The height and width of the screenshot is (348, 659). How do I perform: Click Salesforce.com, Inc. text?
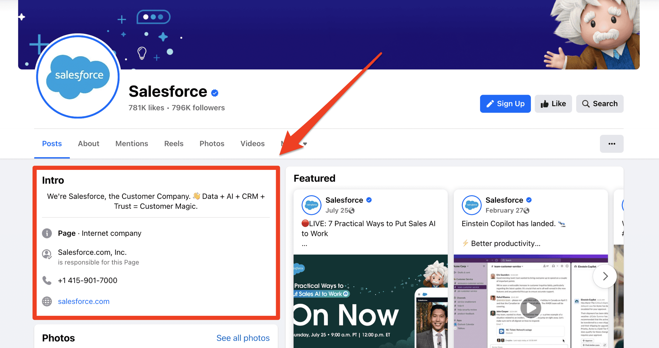pyautogui.click(x=92, y=252)
